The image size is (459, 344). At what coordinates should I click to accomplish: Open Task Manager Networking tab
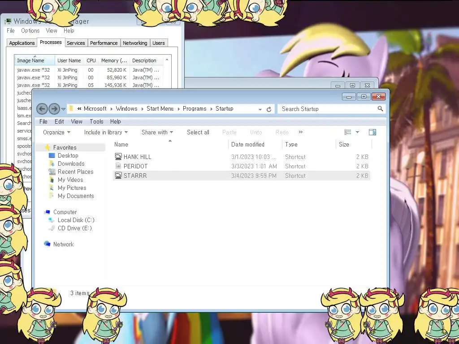click(135, 43)
